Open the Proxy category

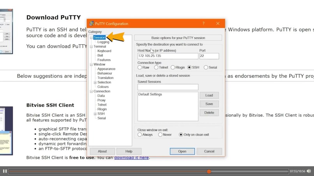(101, 100)
